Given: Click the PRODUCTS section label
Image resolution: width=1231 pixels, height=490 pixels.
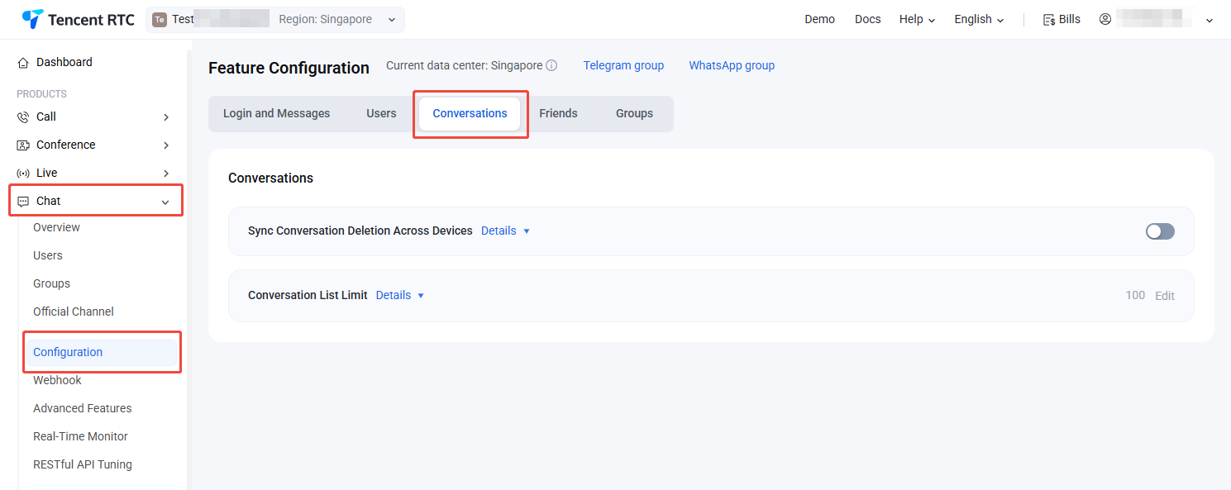Looking at the screenshot, I should coord(41,94).
